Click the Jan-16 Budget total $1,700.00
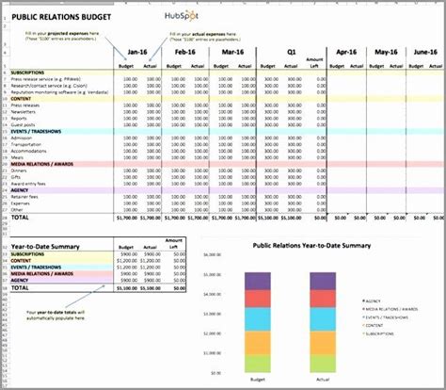The image size is (446, 390). [x=127, y=218]
